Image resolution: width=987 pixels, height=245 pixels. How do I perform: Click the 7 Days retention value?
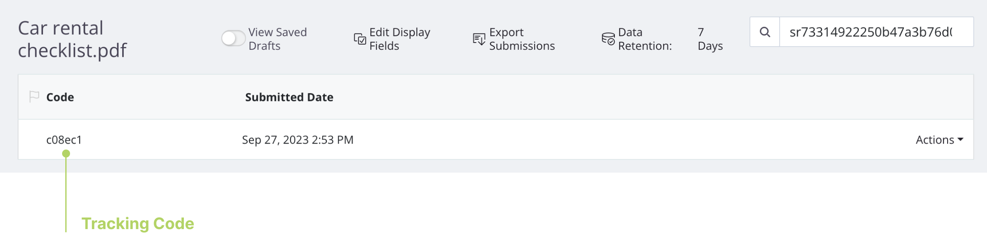[710, 39]
